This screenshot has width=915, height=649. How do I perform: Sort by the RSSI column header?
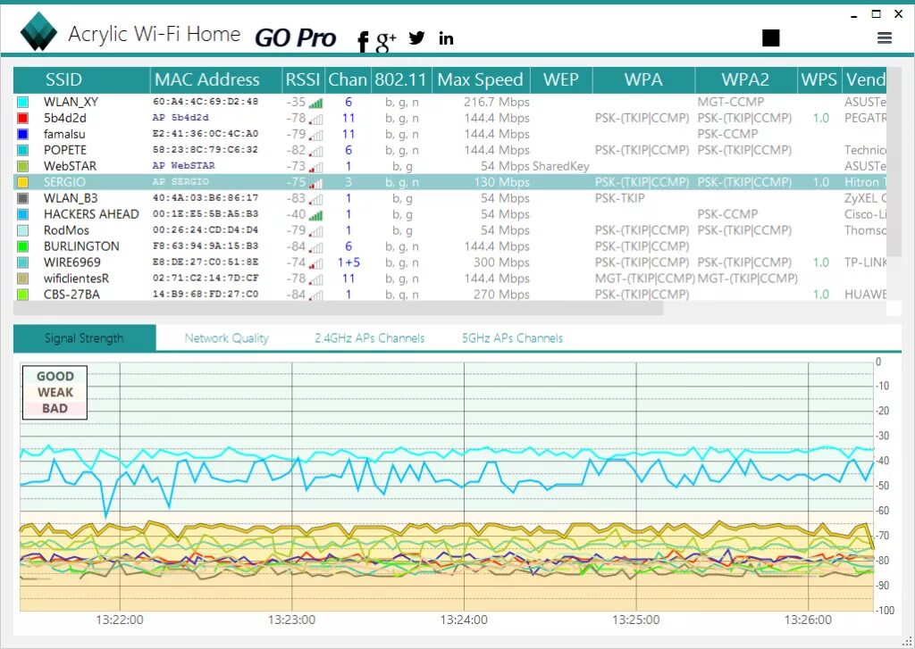click(x=304, y=79)
